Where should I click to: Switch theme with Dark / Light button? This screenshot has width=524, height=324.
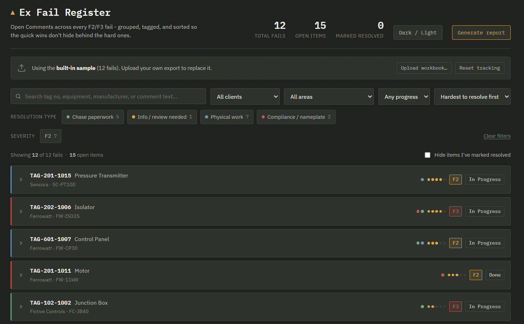418,33
